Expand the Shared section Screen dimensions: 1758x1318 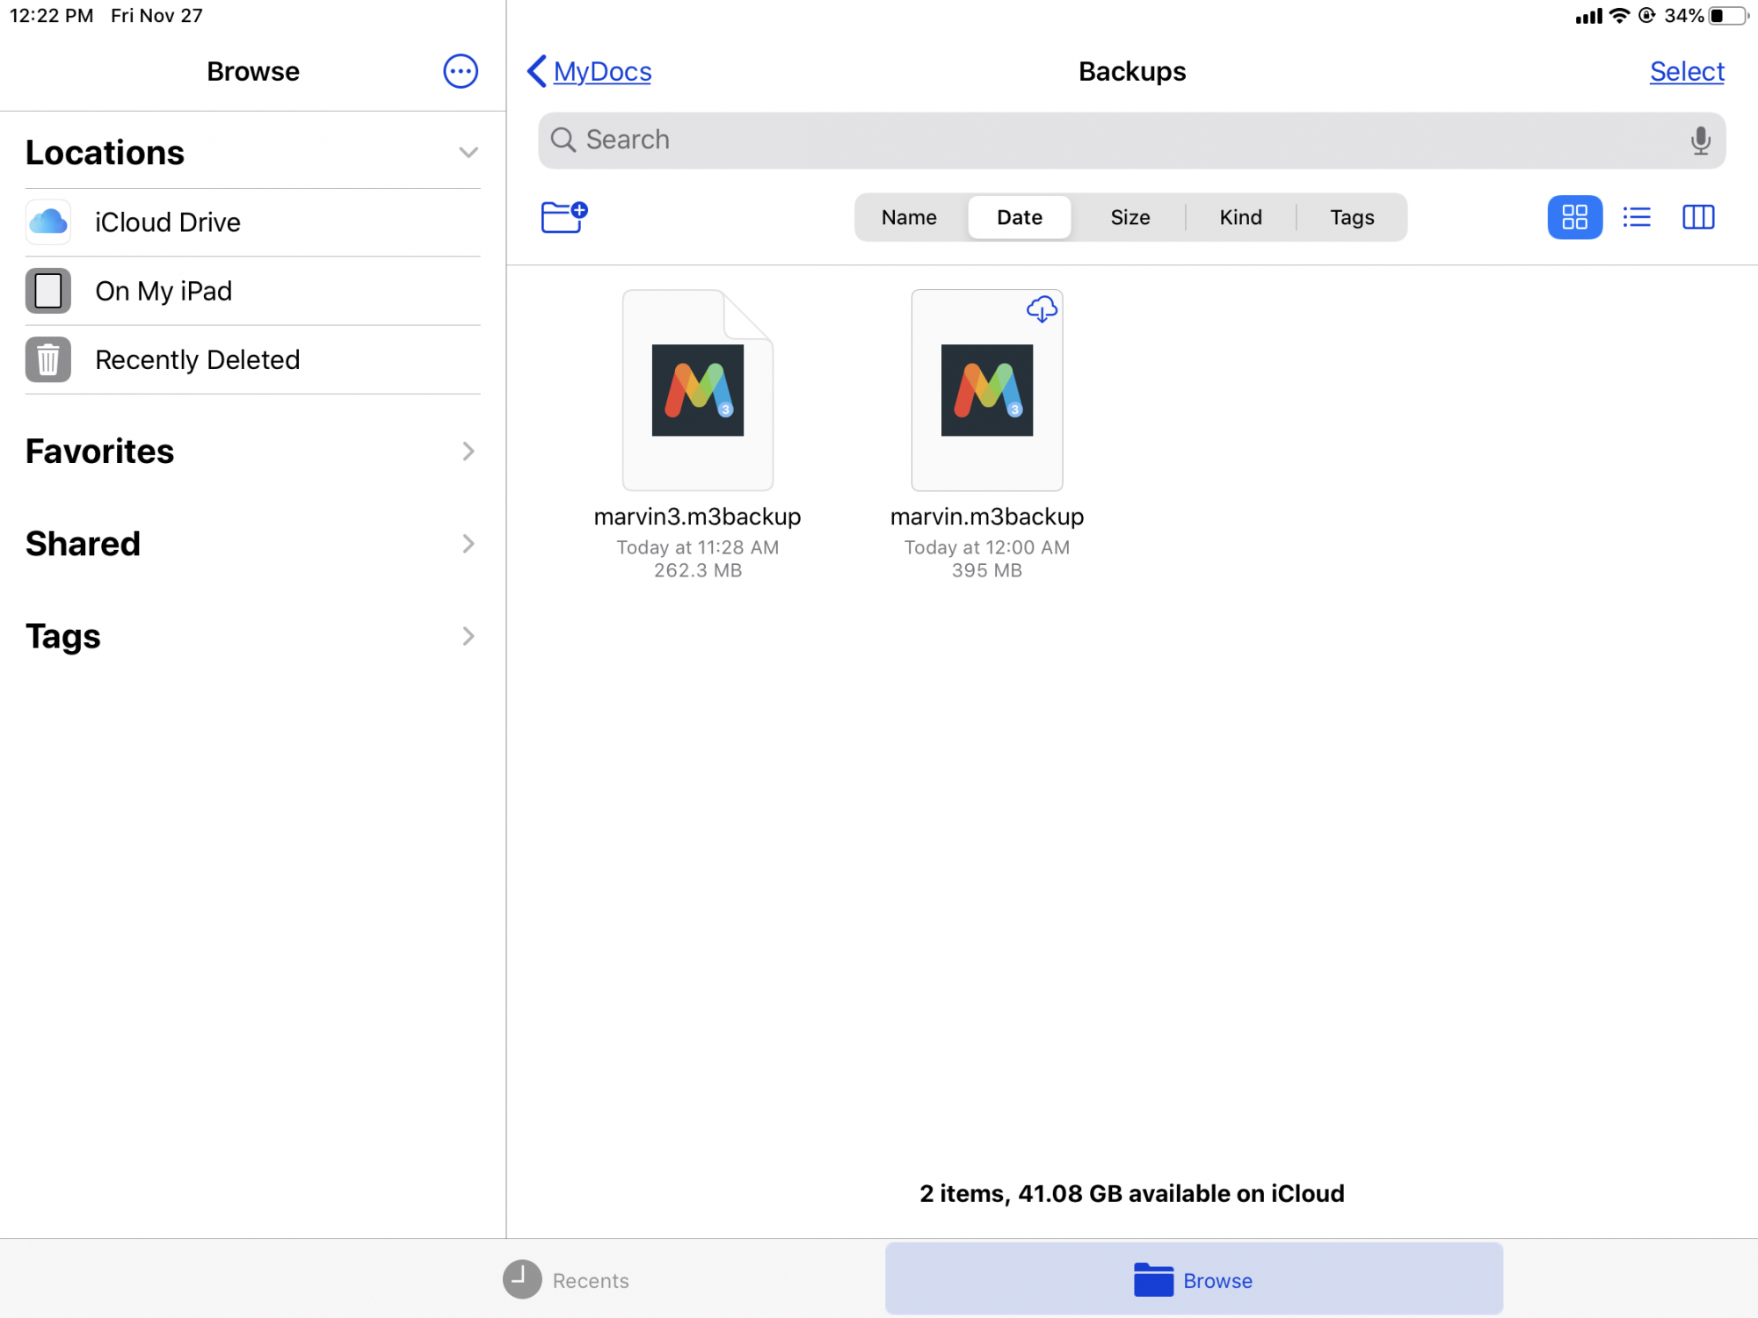pos(468,544)
